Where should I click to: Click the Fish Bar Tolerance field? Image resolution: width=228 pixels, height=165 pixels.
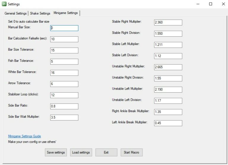tap(64, 62)
